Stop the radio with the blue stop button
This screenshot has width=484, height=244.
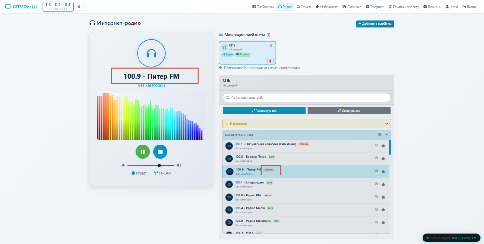click(x=160, y=152)
